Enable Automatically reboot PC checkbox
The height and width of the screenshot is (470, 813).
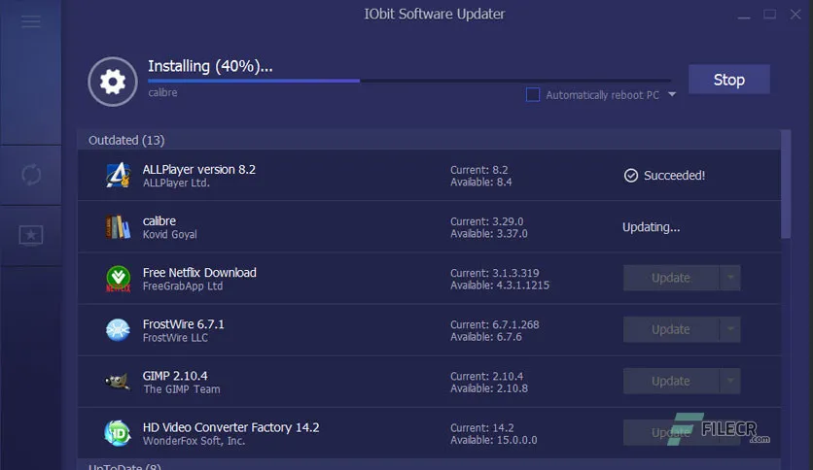pos(533,95)
